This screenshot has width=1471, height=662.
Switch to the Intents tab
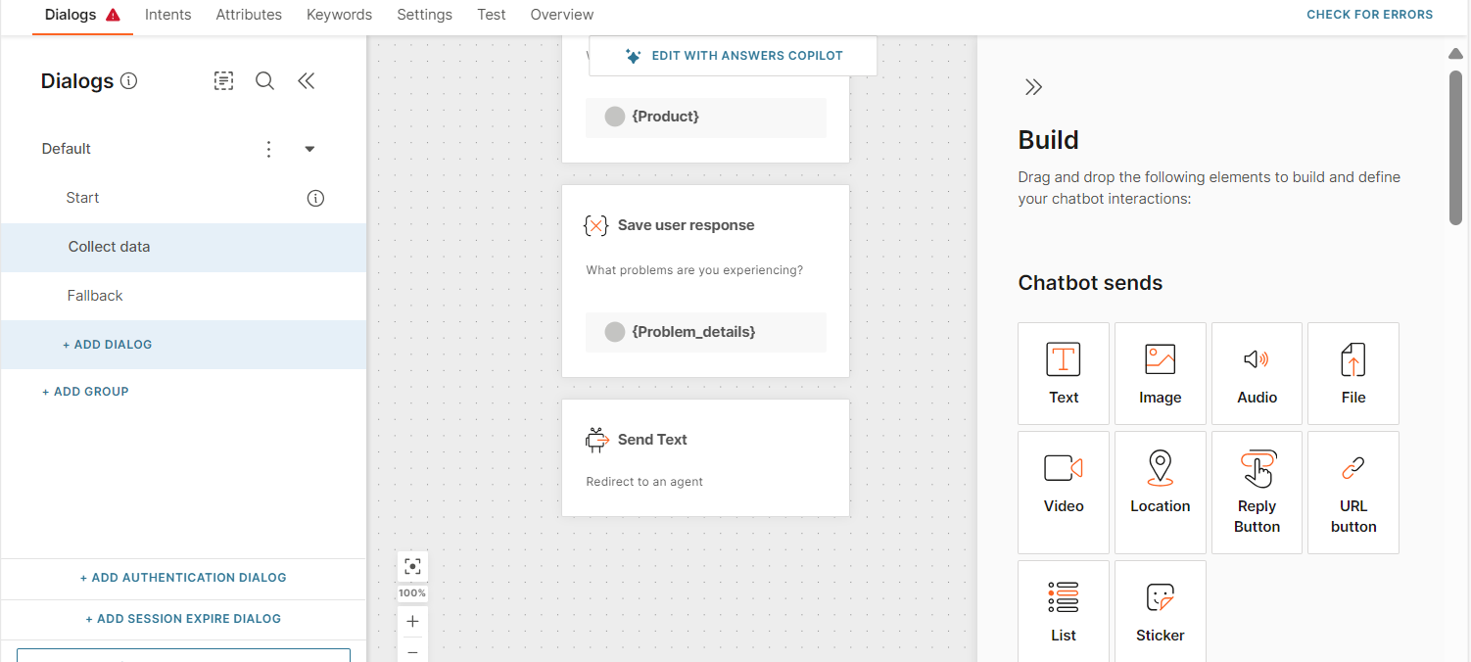click(167, 15)
